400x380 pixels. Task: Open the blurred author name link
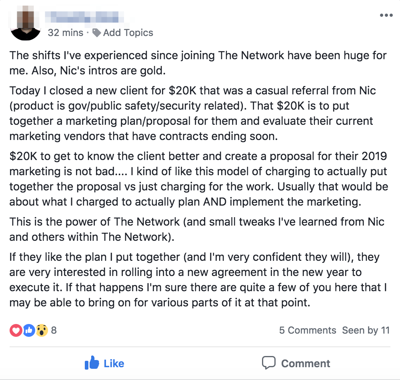[85, 17]
